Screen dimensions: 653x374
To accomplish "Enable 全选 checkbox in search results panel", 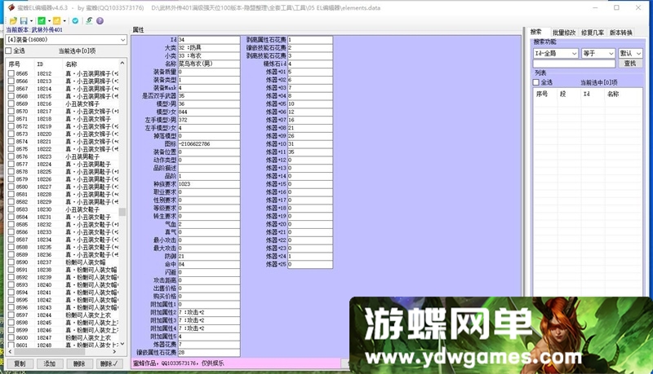I will click(538, 82).
